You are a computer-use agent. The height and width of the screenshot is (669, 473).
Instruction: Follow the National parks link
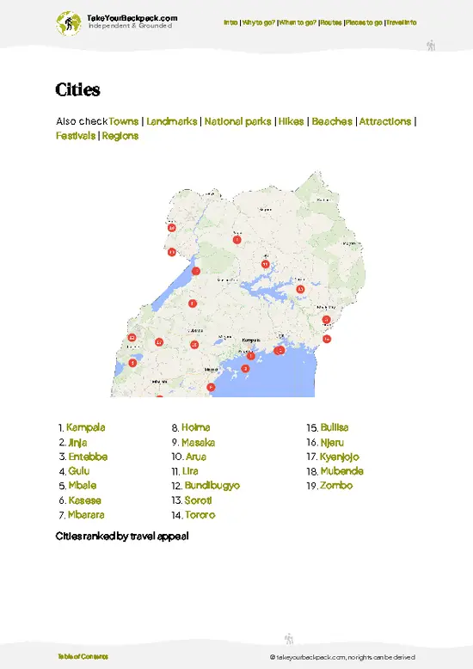point(237,121)
